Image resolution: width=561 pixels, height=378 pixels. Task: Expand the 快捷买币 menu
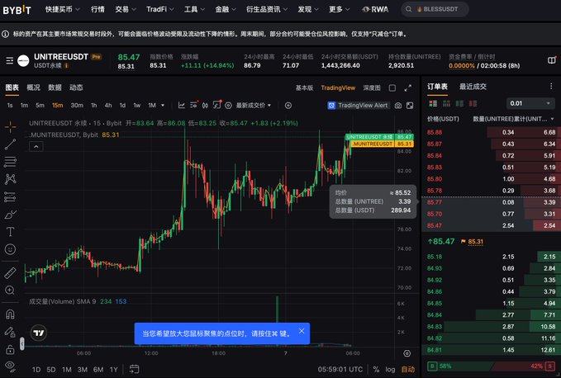click(x=62, y=9)
